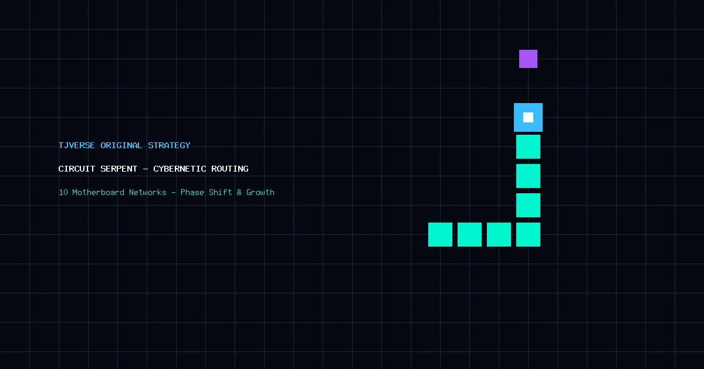
Task: Click the teal corner segment where the snake bends
Action: point(528,234)
